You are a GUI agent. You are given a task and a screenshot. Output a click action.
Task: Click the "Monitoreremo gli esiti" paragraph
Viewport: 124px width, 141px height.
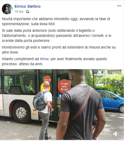(x=59, y=50)
